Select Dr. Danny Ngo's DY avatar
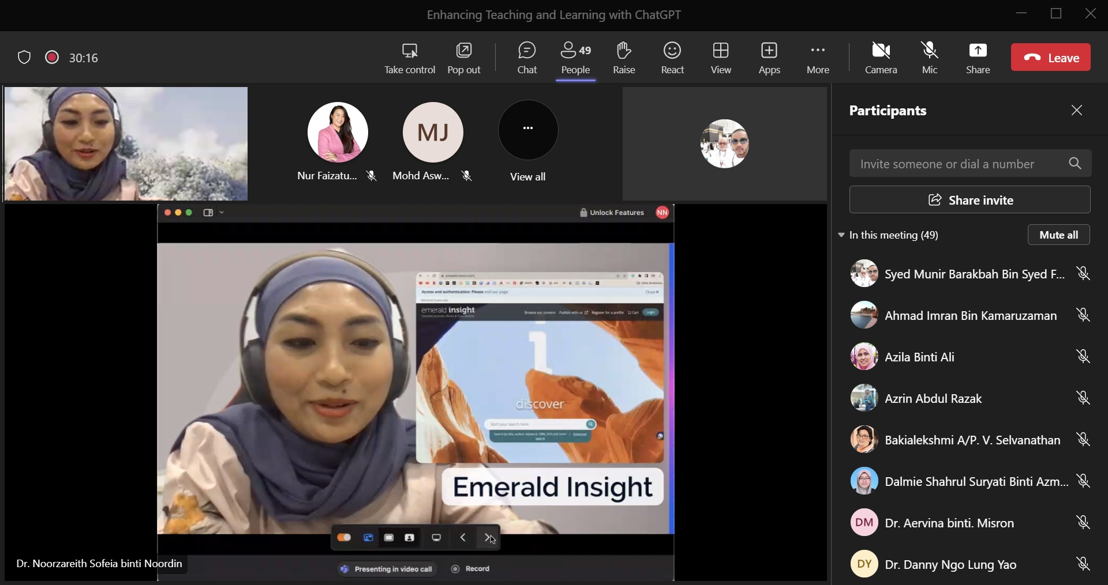 864,564
